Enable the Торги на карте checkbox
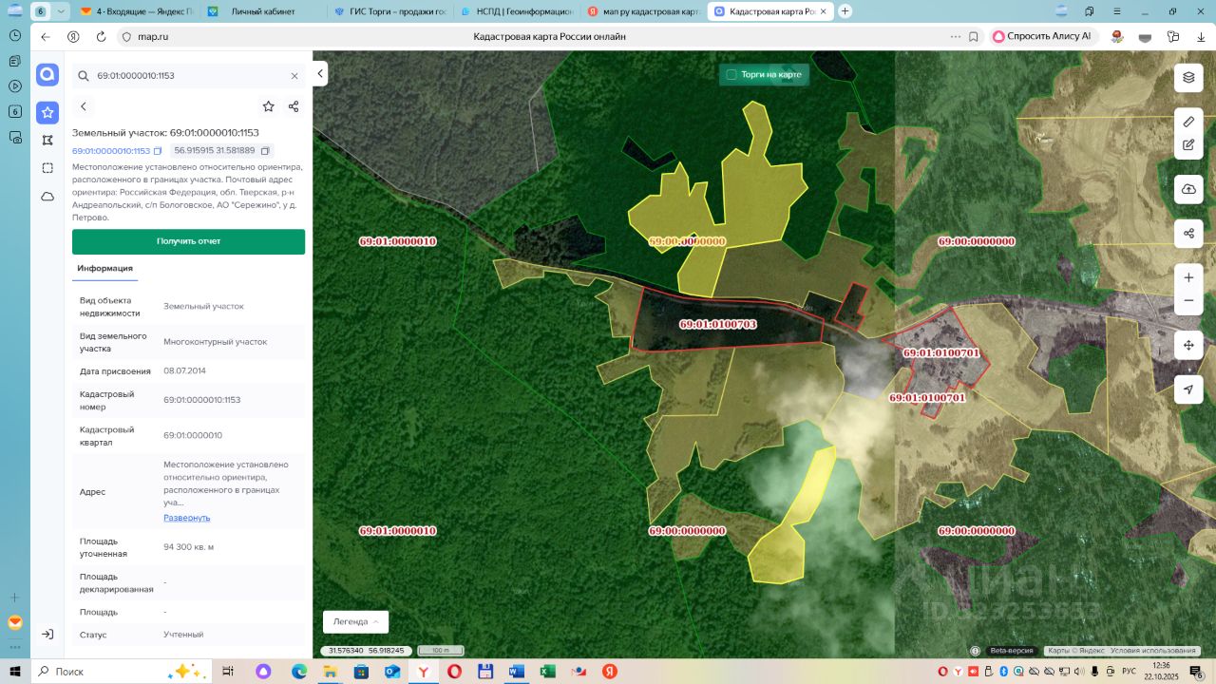This screenshot has width=1216, height=684. (x=731, y=74)
